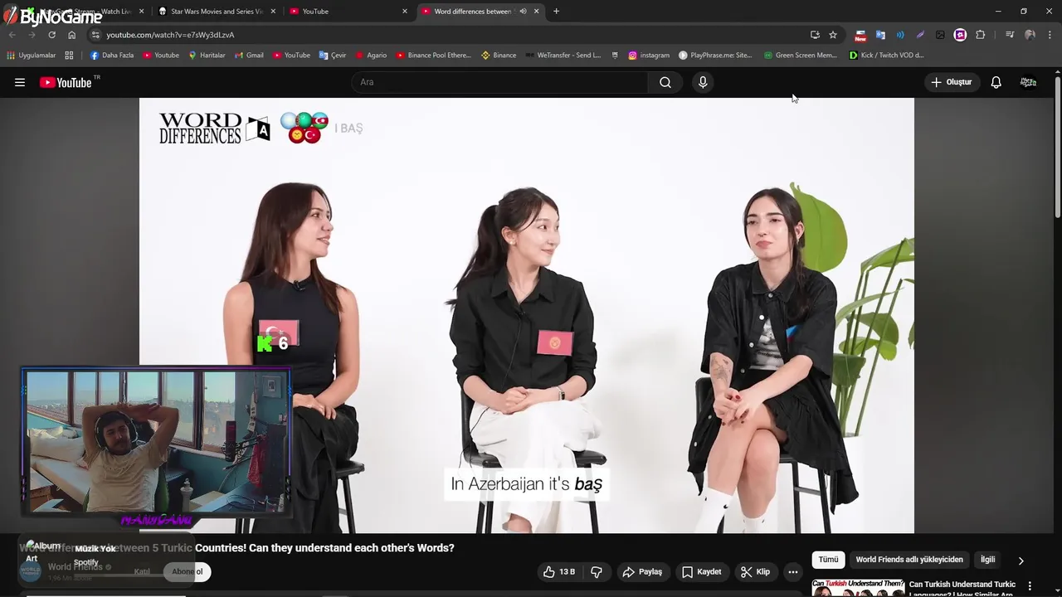The width and height of the screenshot is (1062, 597).
Task: Select the İlgili filter chip
Action: pos(987,560)
